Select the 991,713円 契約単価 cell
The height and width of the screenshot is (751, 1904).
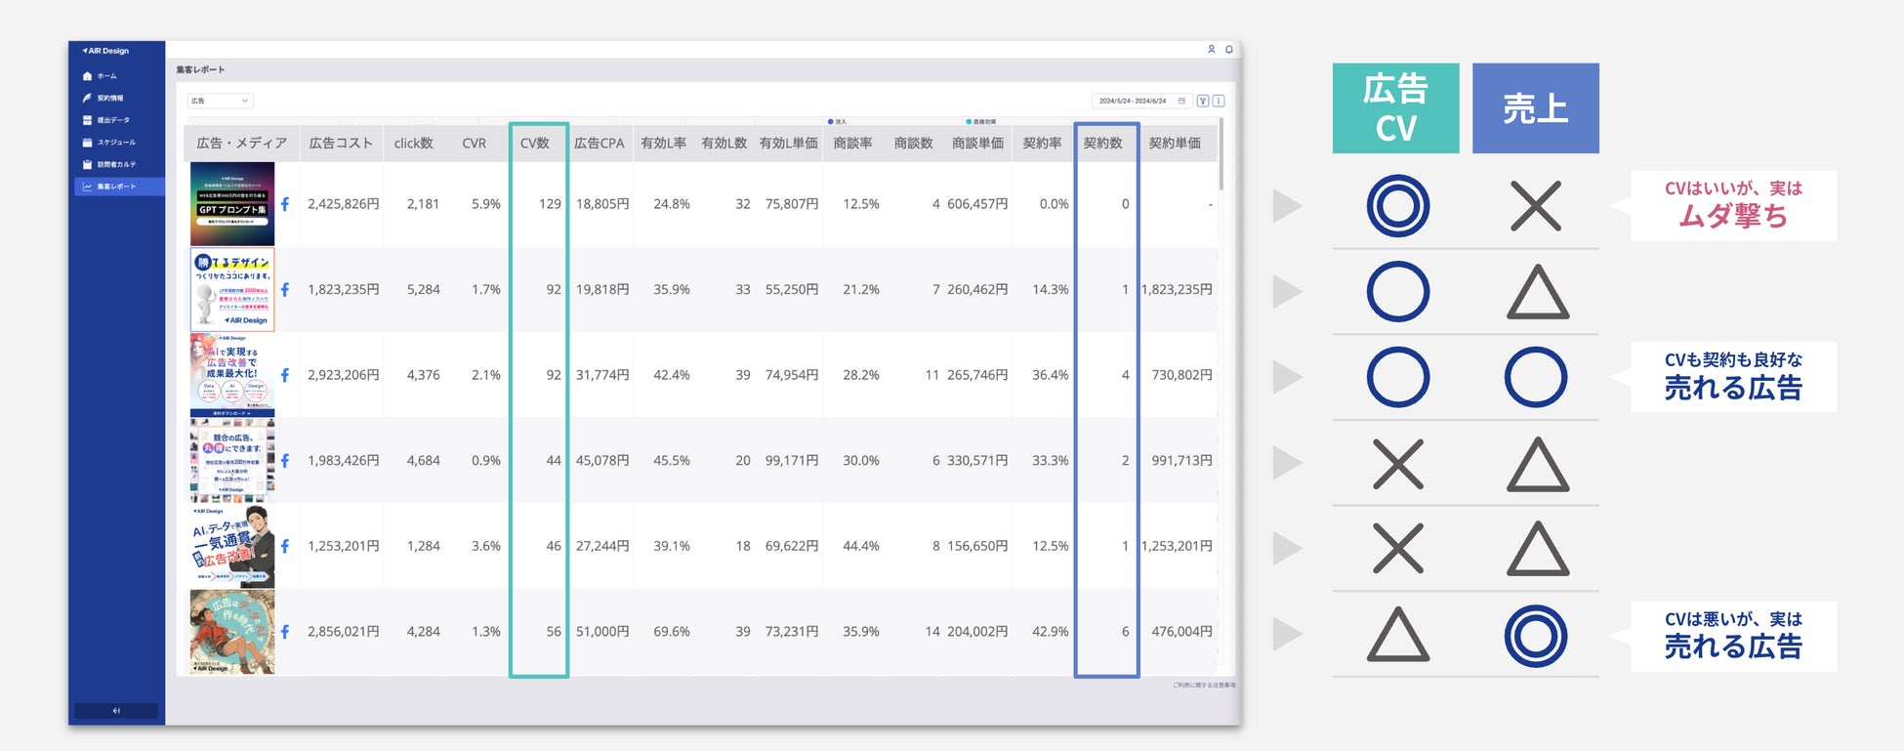point(1181,461)
